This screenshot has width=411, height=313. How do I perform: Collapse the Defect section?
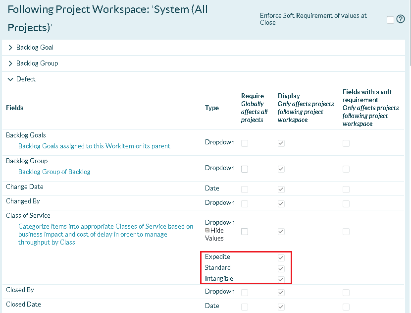10,79
